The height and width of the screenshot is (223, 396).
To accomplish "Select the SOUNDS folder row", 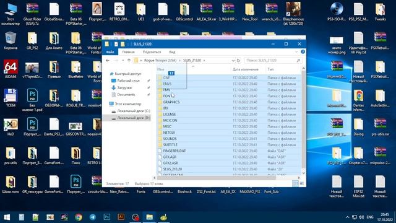I will click(229, 139).
